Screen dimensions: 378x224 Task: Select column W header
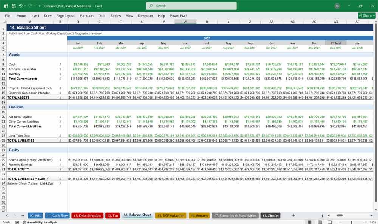pos(185,22)
